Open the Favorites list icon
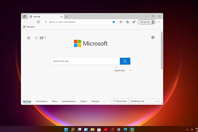198x132 pixels. [121, 22]
